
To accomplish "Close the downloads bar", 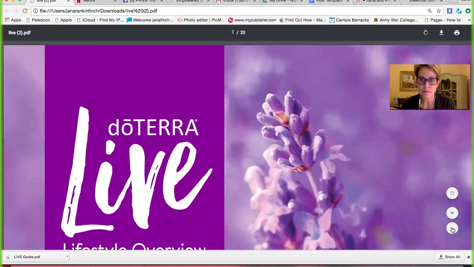I will point(468,257).
